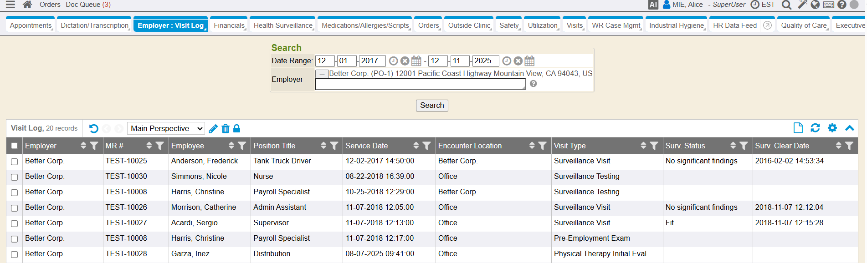The height and width of the screenshot is (263, 867).
Task: Click the magic wand icon
Action: 802,5
